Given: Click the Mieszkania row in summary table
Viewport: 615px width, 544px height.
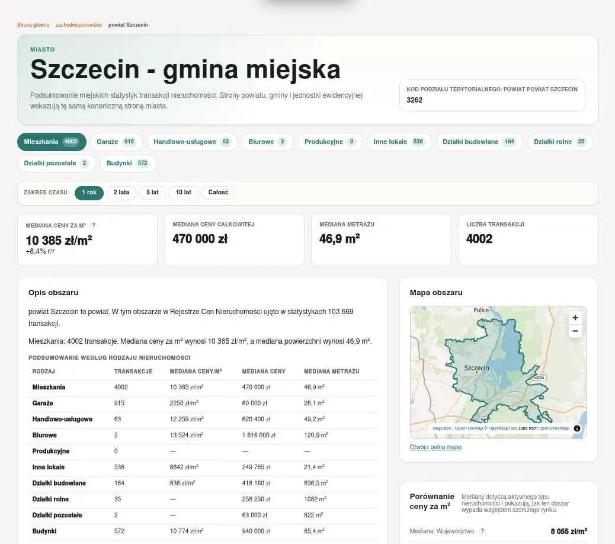Looking at the screenshot, I should coord(203,388).
